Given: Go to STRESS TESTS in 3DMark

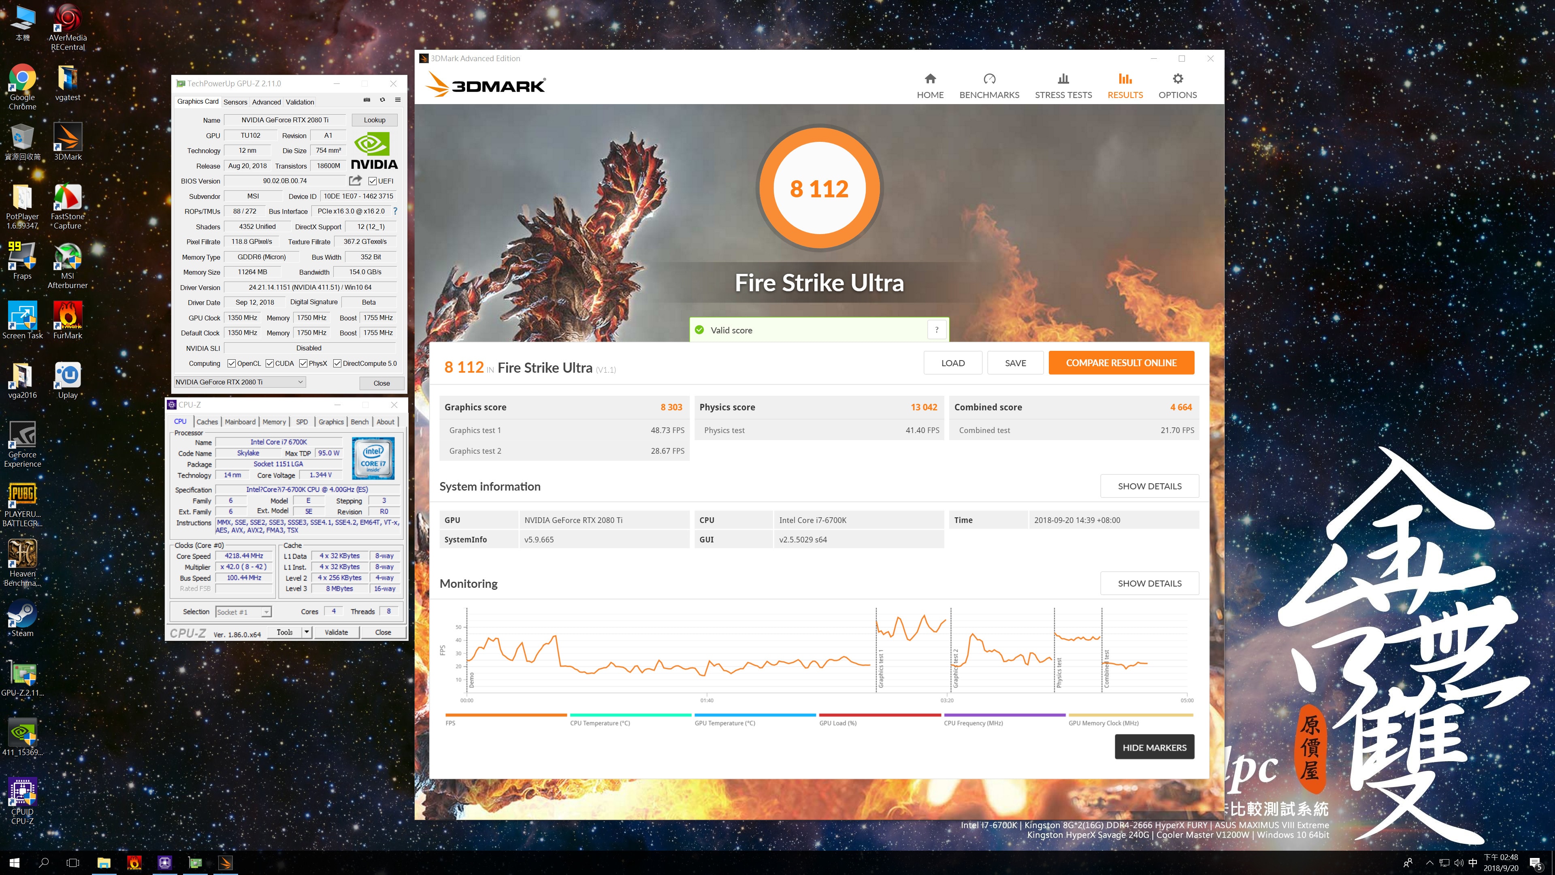Looking at the screenshot, I should (x=1063, y=86).
